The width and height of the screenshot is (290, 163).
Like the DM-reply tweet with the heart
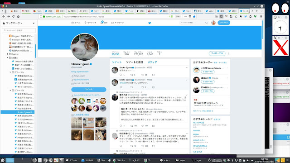pyautogui.click(x=142, y=87)
